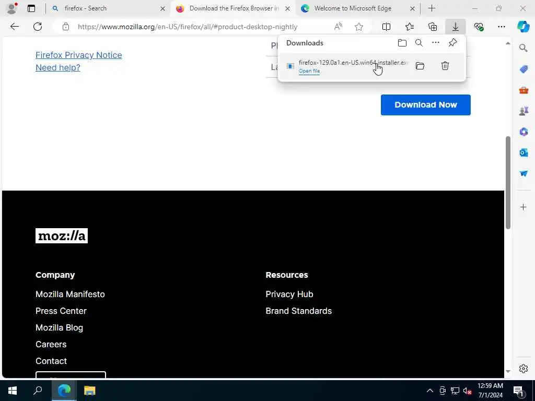The width and height of the screenshot is (535, 401).
Task: Open the downloads folder from the panel header
Action: coord(402,43)
